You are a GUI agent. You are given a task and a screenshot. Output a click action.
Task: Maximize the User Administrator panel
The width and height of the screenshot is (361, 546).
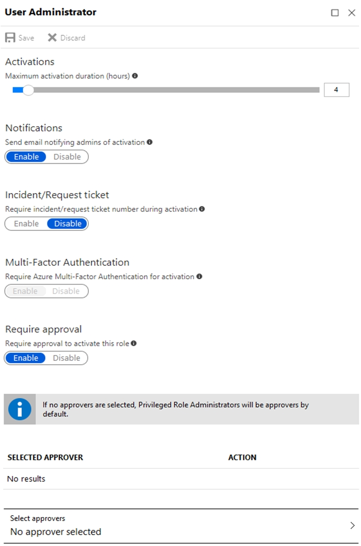pos(335,13)
